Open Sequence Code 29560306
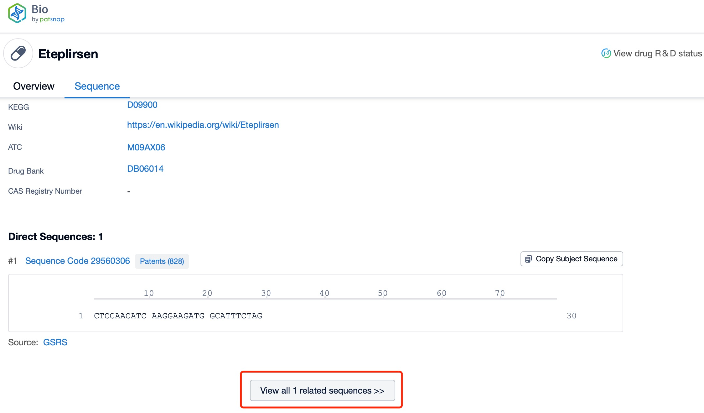Viewport: 704px width, 413px height. pyautogui.click(x=77, y=261)
